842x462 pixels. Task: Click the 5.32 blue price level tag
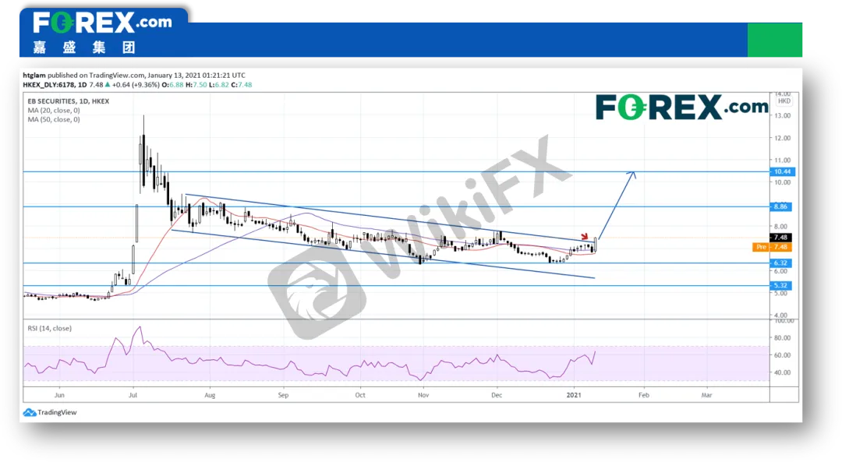point(780,285)
